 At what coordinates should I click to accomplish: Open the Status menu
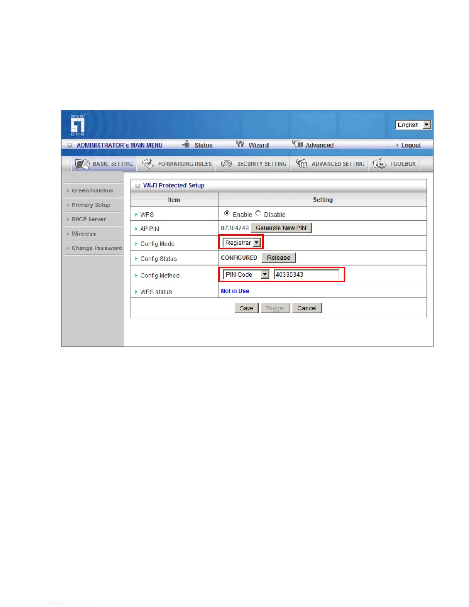[x=203, y=145]
